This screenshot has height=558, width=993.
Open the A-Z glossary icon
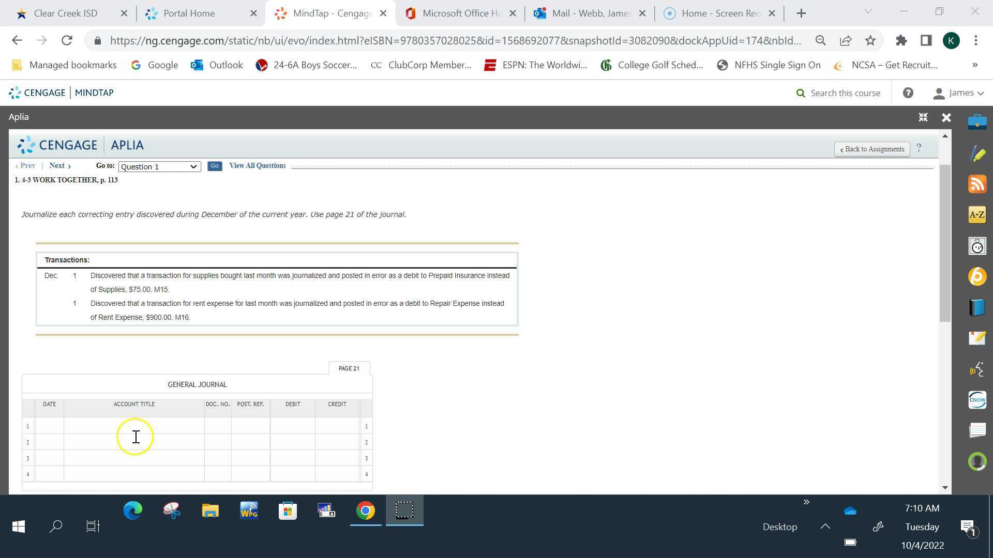(977, 215)
